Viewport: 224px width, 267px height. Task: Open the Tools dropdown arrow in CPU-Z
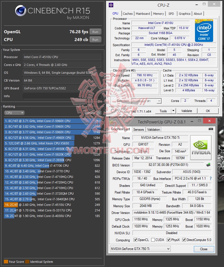[173, 111]
